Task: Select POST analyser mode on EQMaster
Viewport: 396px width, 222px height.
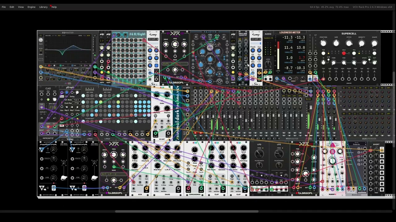Action: (59, 35)
